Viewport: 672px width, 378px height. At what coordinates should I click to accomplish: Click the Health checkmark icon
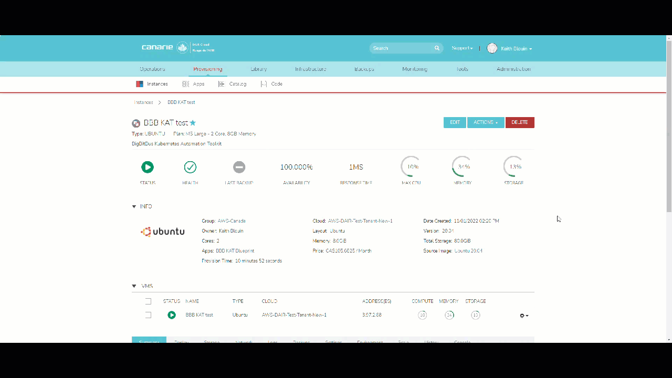pos(190,167)
